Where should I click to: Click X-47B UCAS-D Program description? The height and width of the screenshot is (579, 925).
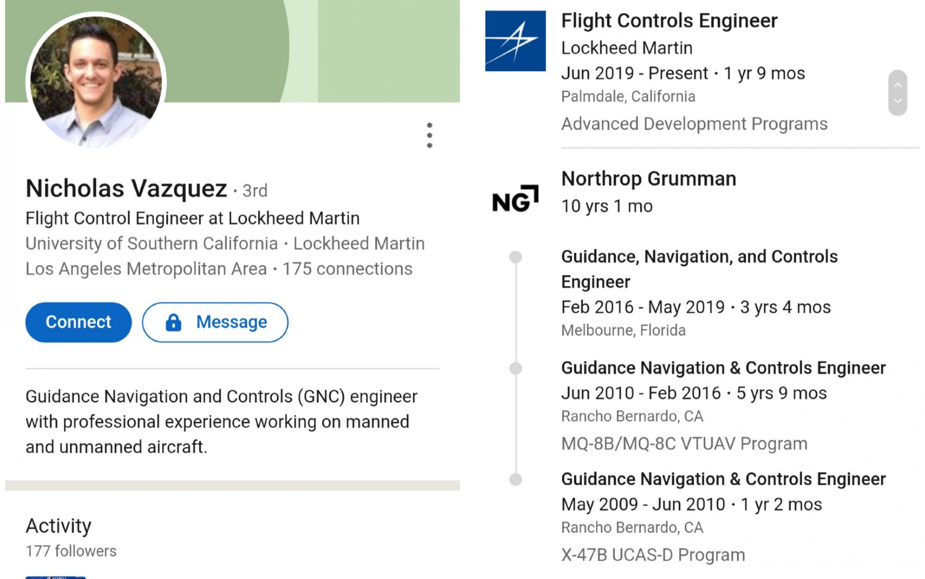[x=653, y=555]
